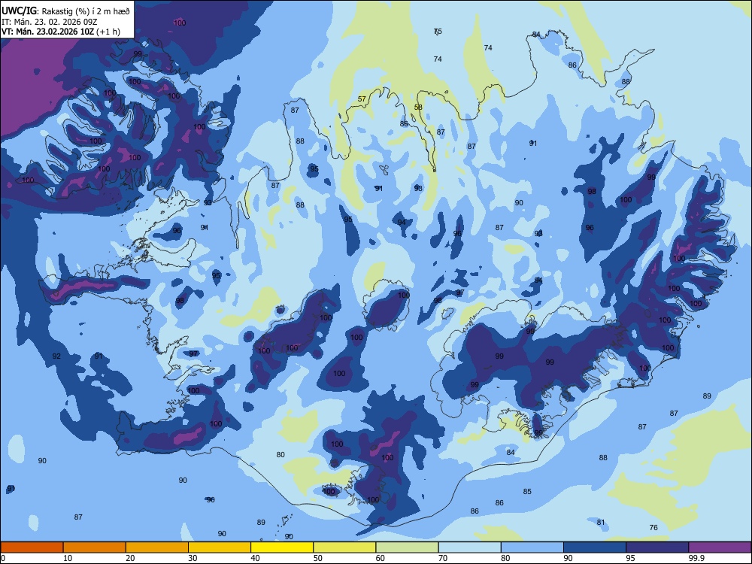Pick the light orange 20–30 legend segment
The width and height of the screenshot is (752, 564).
pos(157,547)
